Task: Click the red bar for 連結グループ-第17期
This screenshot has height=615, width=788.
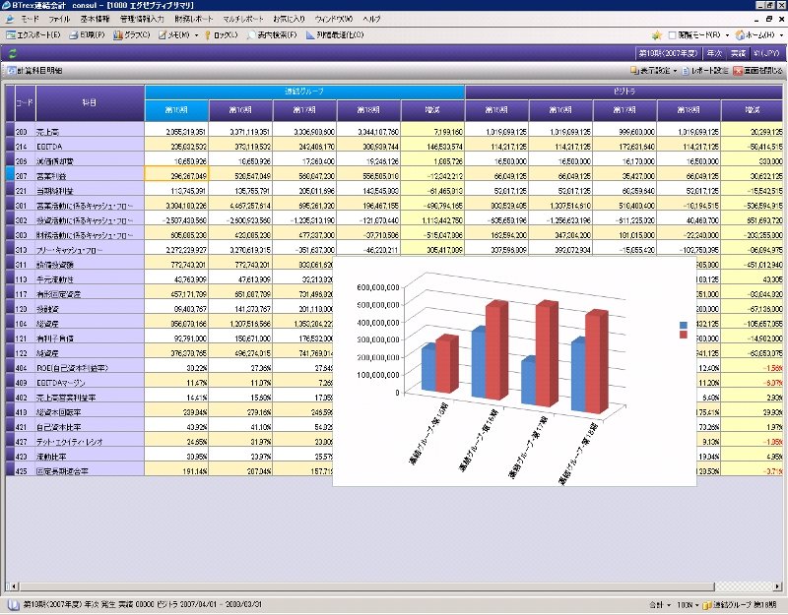Action: point(547,354)
